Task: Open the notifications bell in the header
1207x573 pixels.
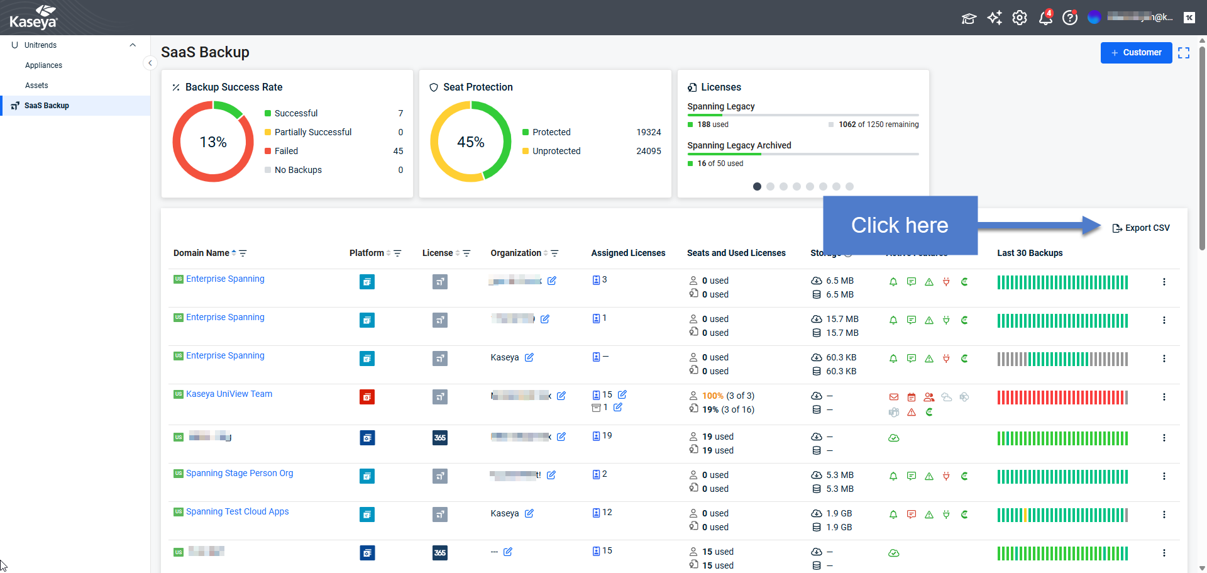Action: tap(1045, 18)
